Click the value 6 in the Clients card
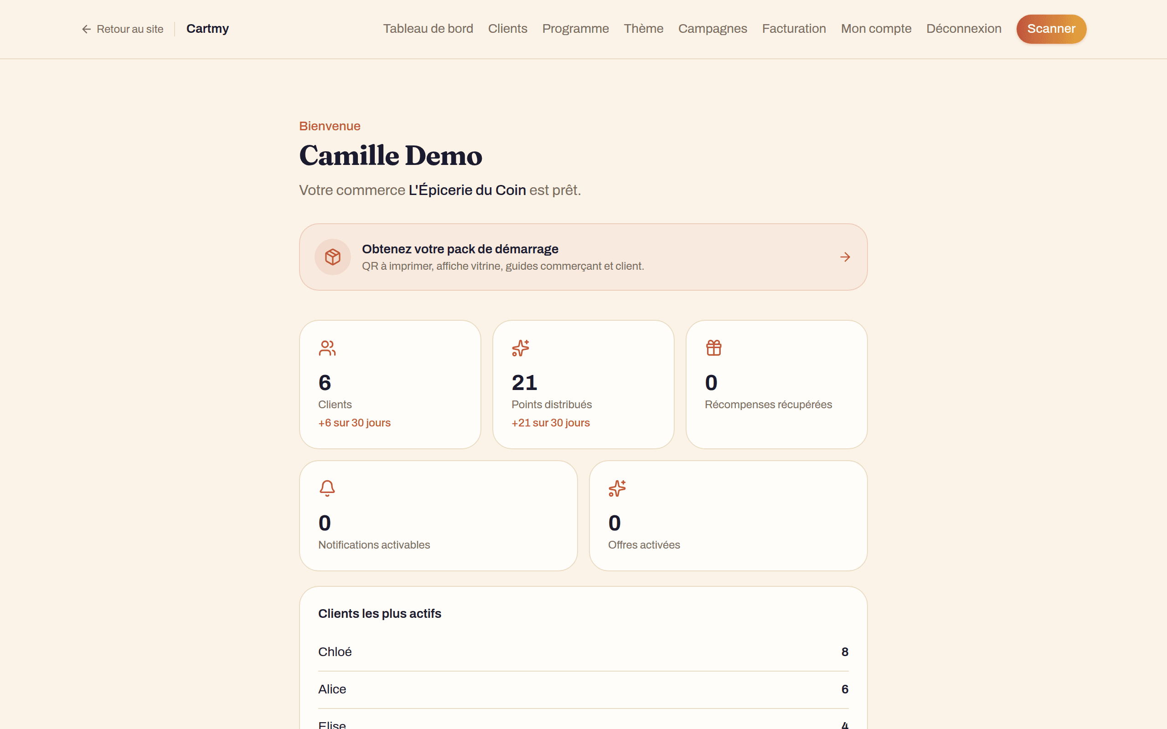Image resolution: width=1167 pixels, height=729 pixels. (325, 383)
